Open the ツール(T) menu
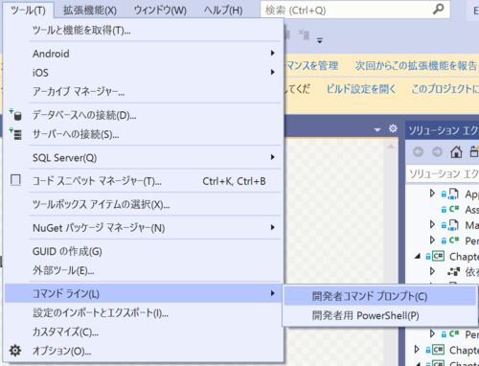This screenshot has width=479, height=366. tap(28, 11)
